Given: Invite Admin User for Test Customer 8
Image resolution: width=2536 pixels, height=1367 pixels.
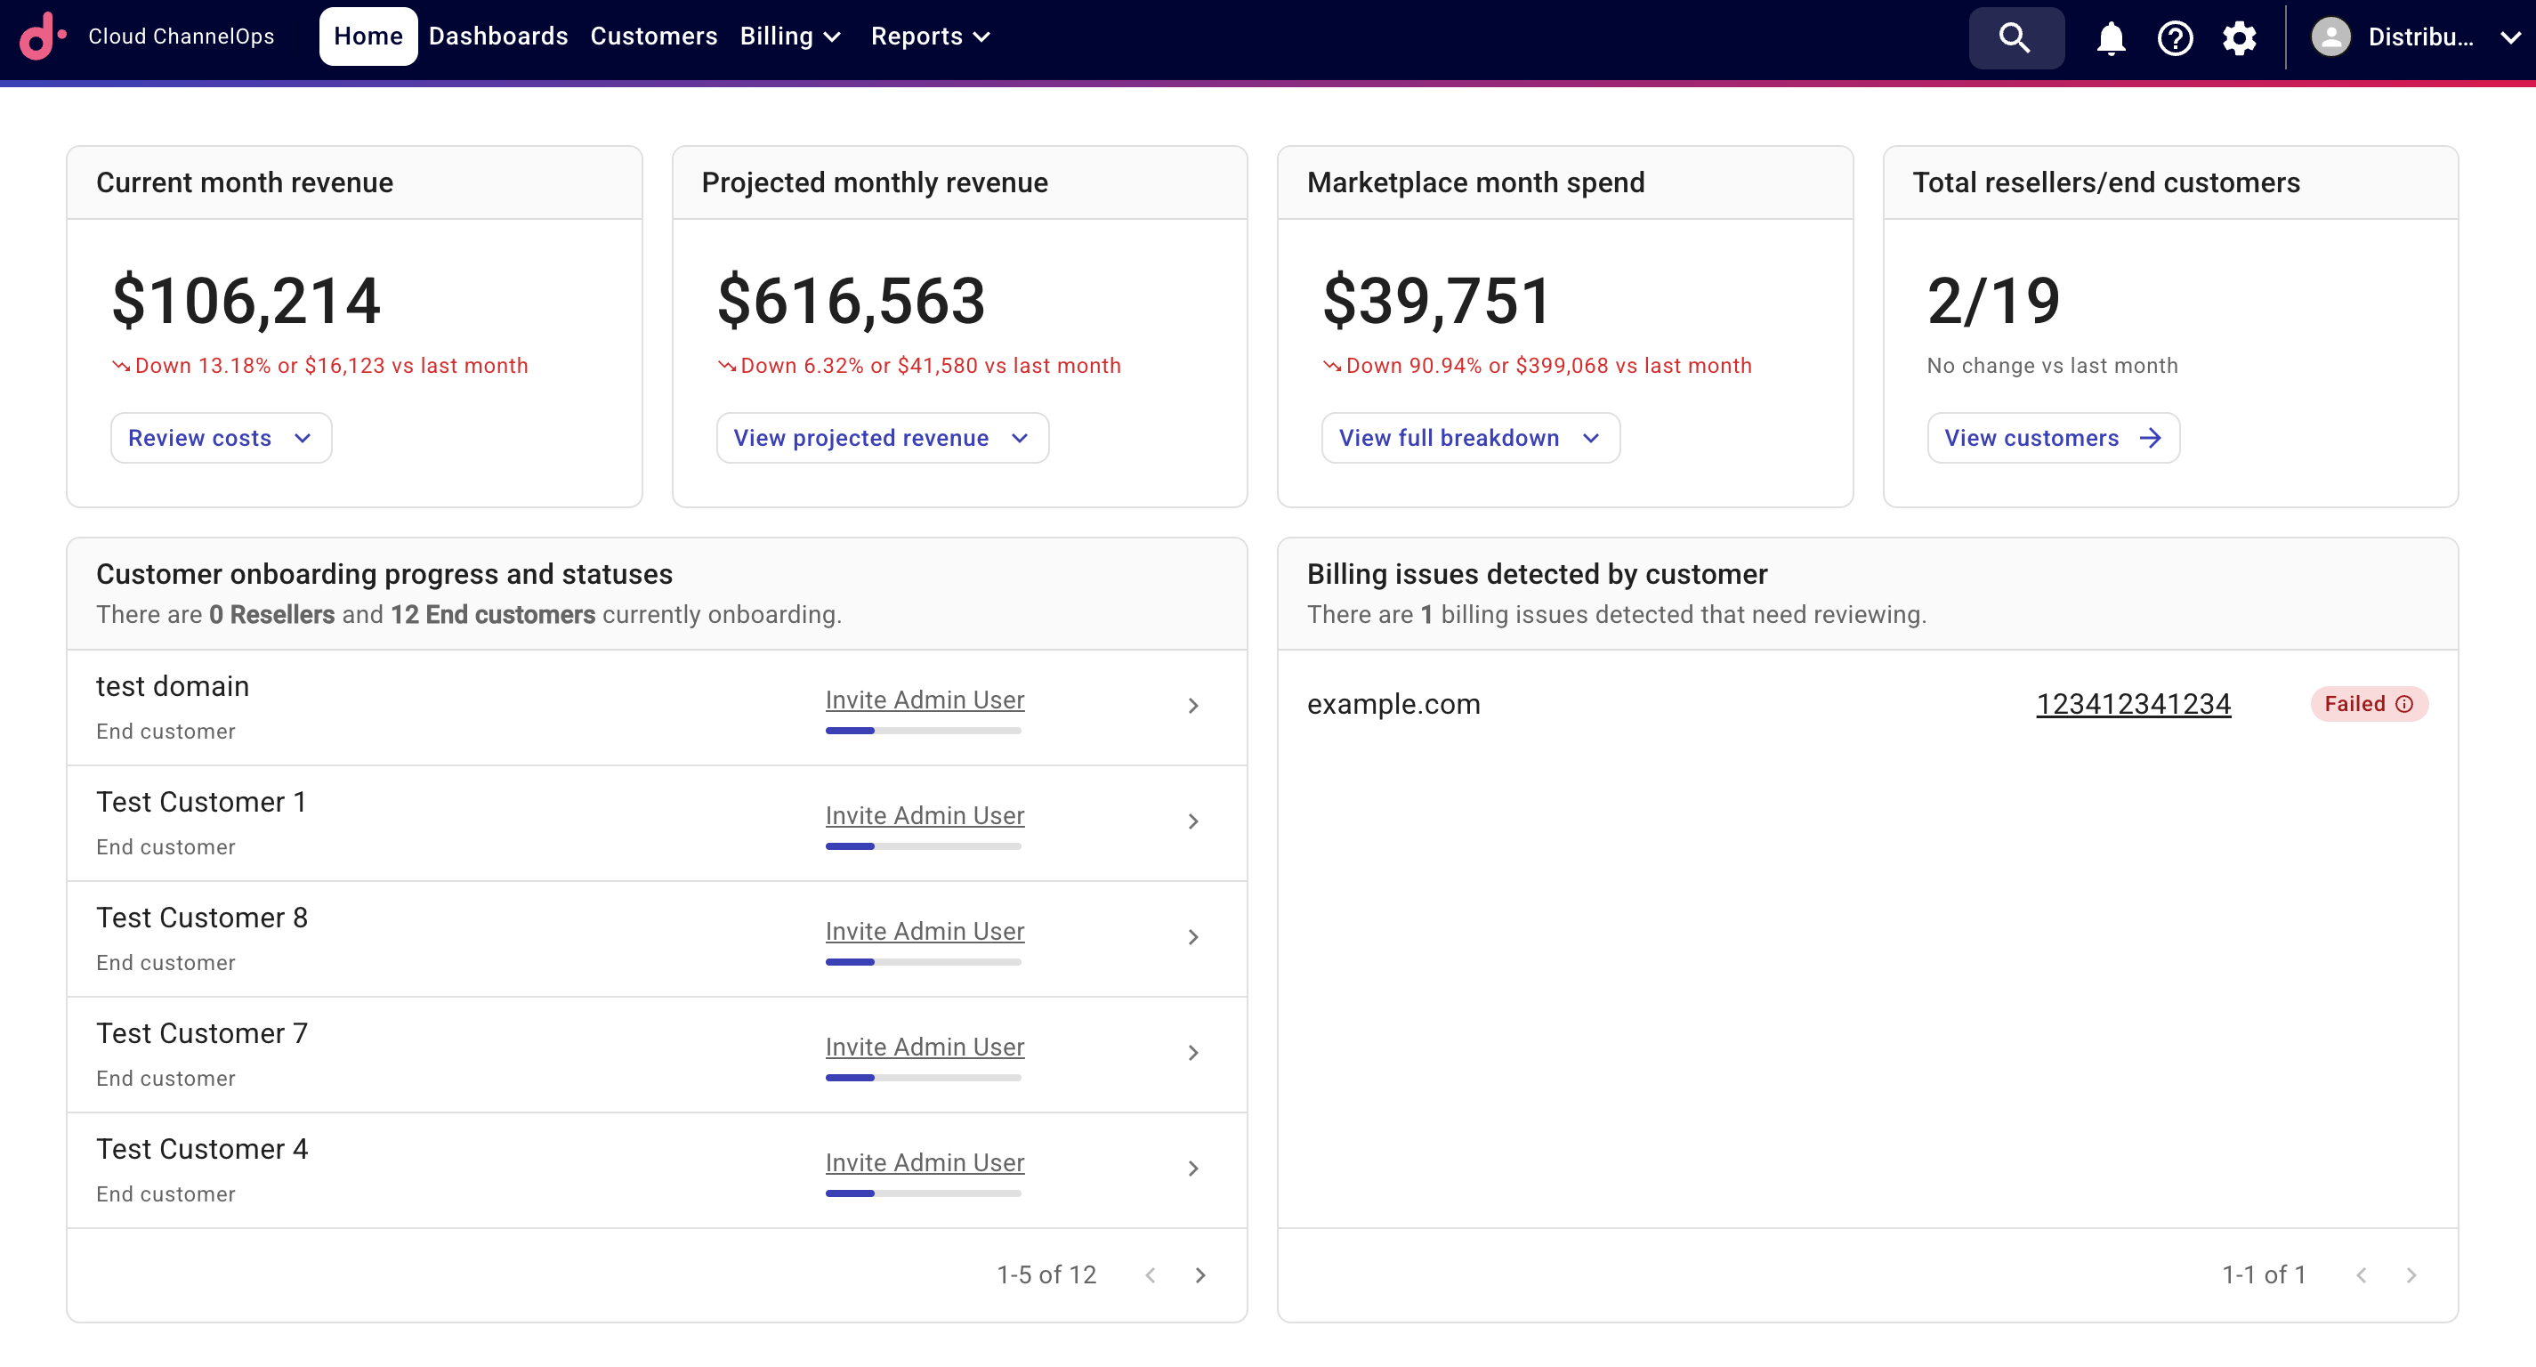Looking at the screenshot, I should click(924, 931).
